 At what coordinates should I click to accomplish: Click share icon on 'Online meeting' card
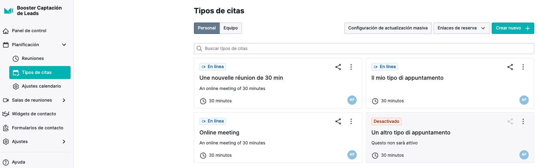338,121
